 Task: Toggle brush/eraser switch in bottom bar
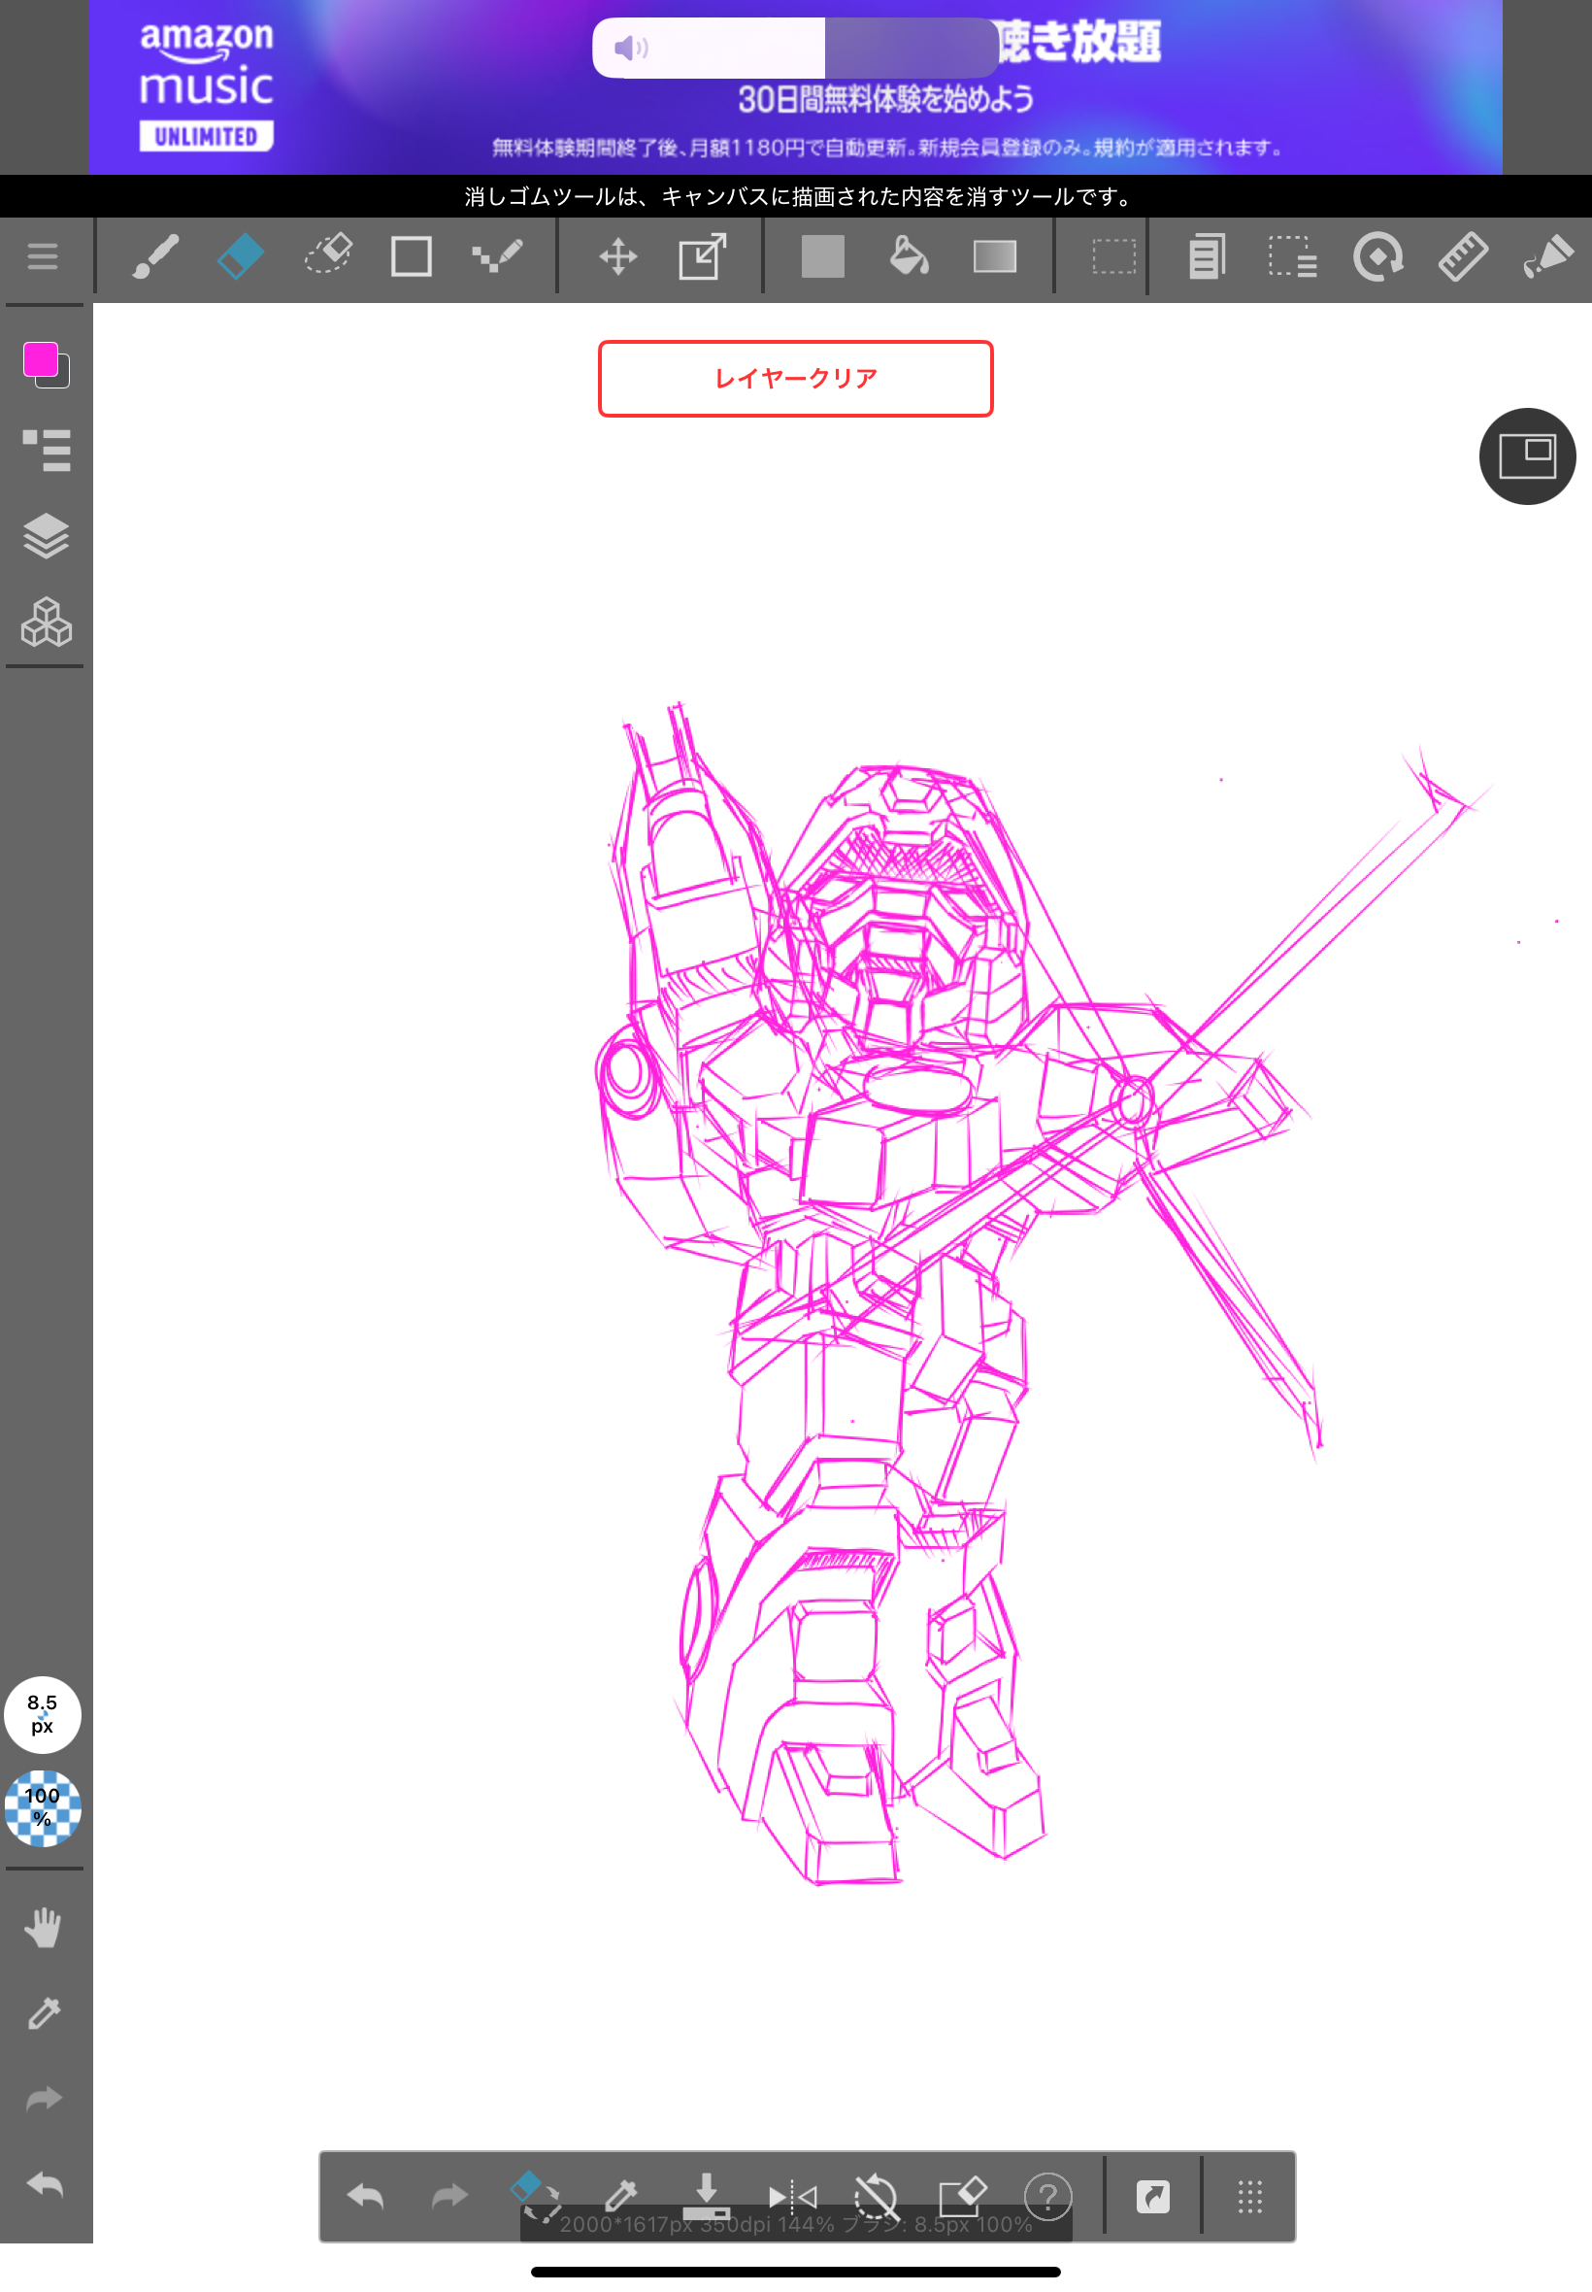pos(534,2195)
